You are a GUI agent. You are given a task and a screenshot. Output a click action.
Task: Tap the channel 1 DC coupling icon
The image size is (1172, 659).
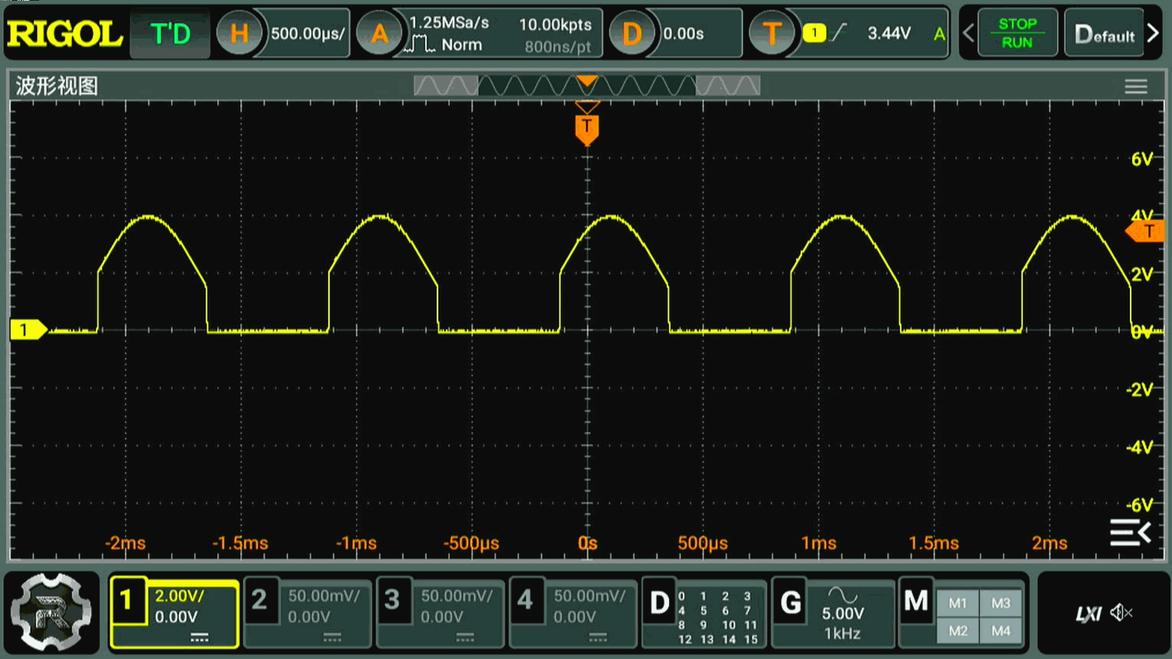199,638
